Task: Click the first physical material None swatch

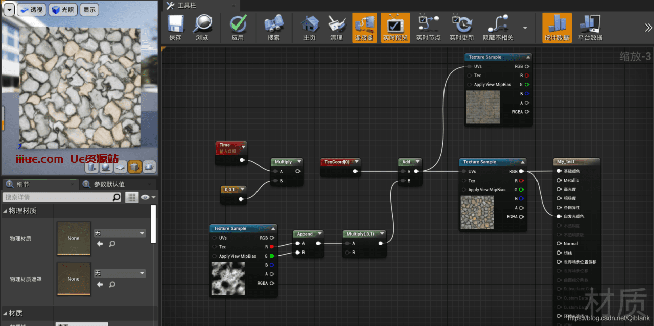Action: (x=74, y=238)
